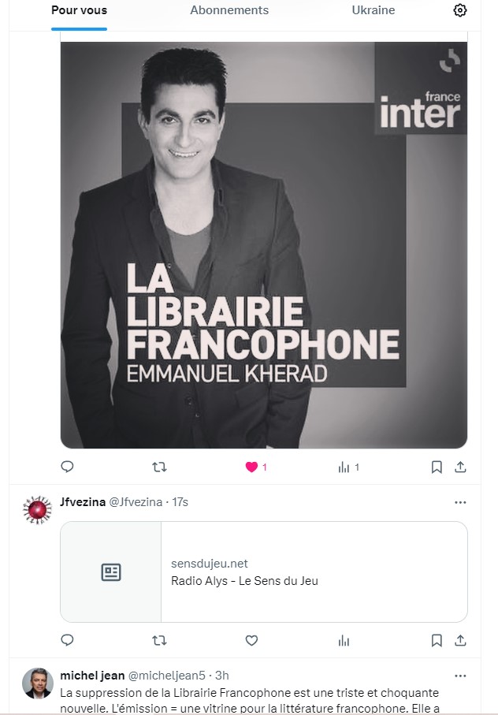View analytics of the image post
The width and height of the screenshot is (498, 715).
click(x=344, y=467)
